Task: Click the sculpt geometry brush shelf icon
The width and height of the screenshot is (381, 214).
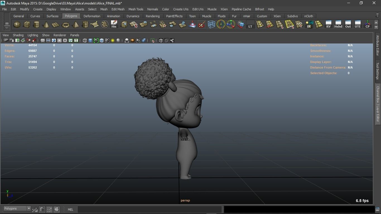Action: (x=202, y=25)
